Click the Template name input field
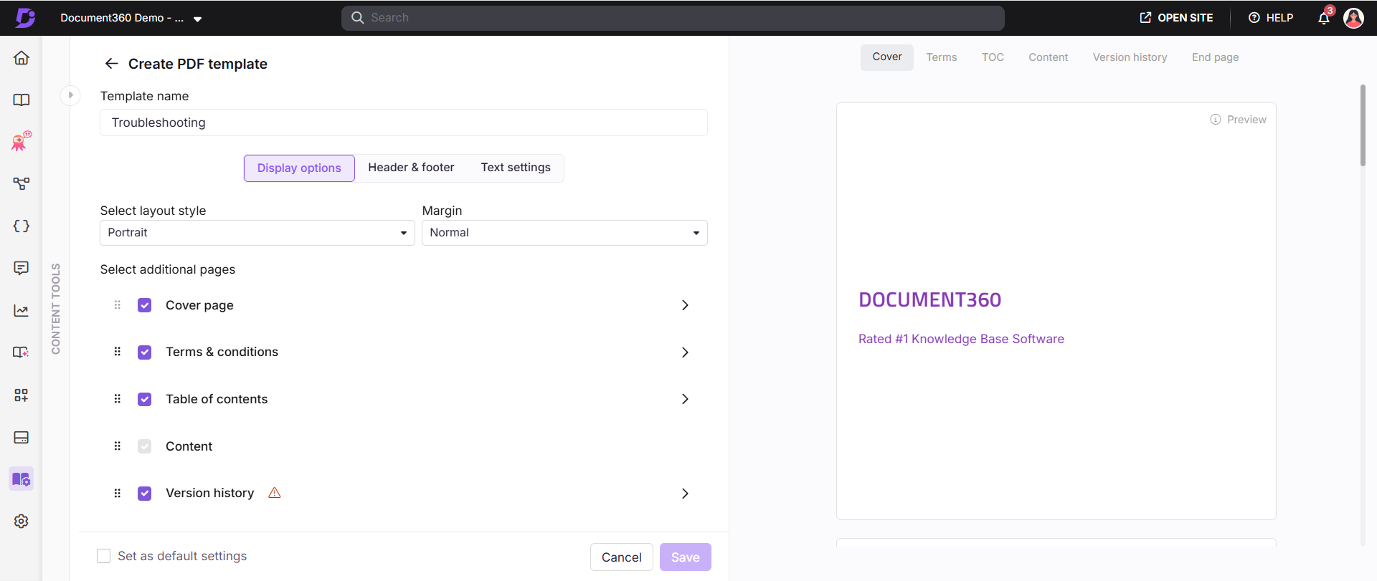The height and width of the screenshot is (581, 1377). [x=404, y=123]
